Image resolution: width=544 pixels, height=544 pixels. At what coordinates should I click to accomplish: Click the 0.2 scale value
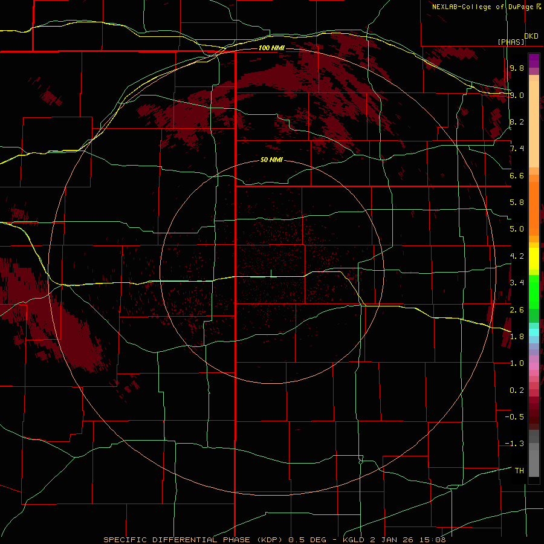click(x=517, y=390)
